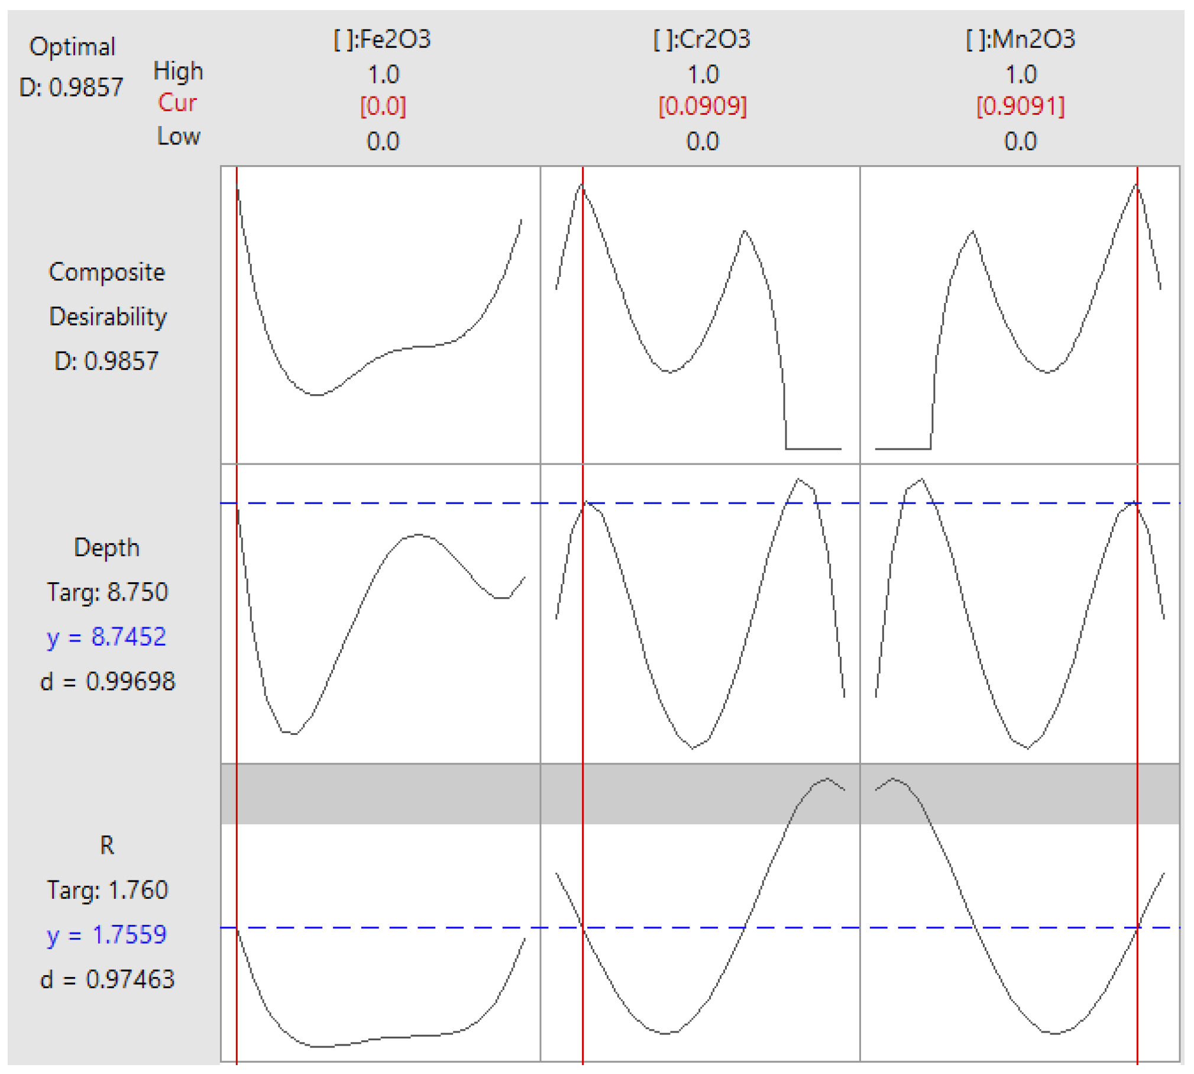This screenshot has width=1194, height=1074.
Task: Select the Mn2O3 current value [0.9091]
Action: [x=1020, y=107]
